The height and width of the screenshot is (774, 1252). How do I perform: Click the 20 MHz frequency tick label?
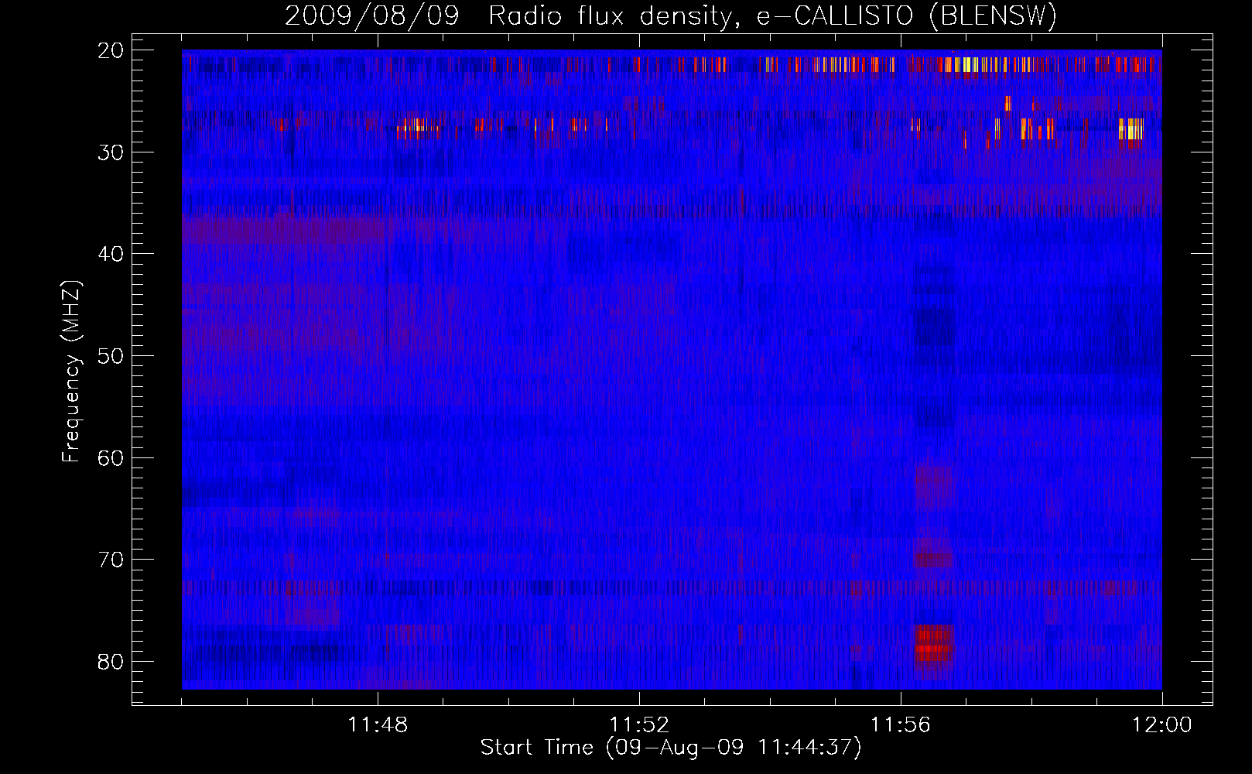coord(111,50)
